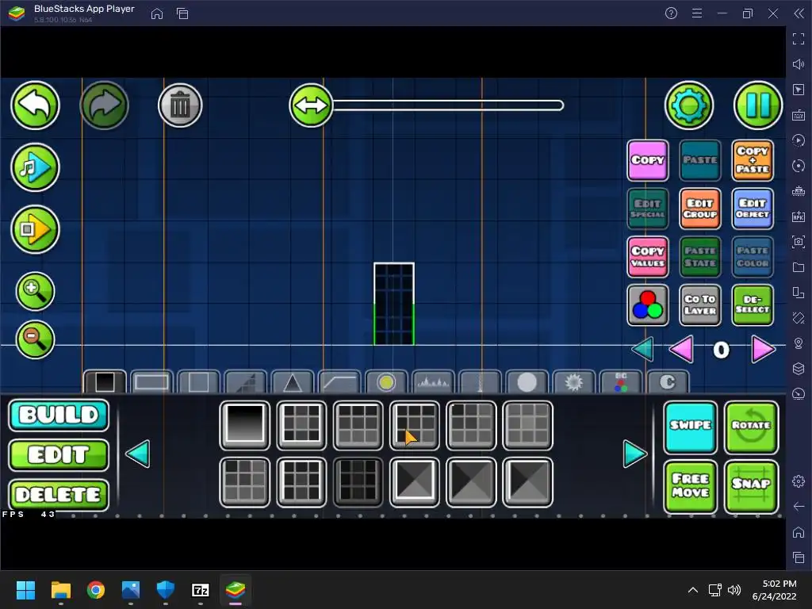Select the wide outline block tab

pos(151,382)
